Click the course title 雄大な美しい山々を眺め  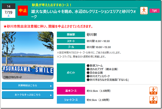point(84,14)
